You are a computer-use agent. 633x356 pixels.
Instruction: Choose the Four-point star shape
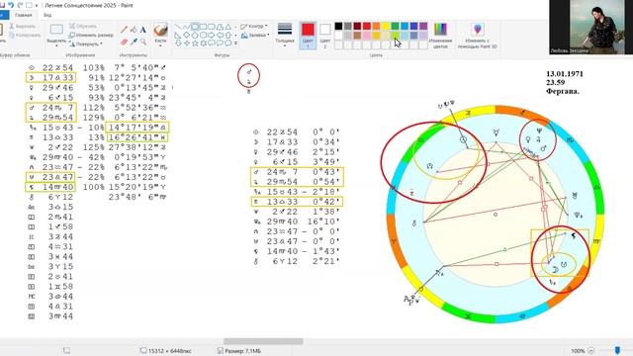187,44
